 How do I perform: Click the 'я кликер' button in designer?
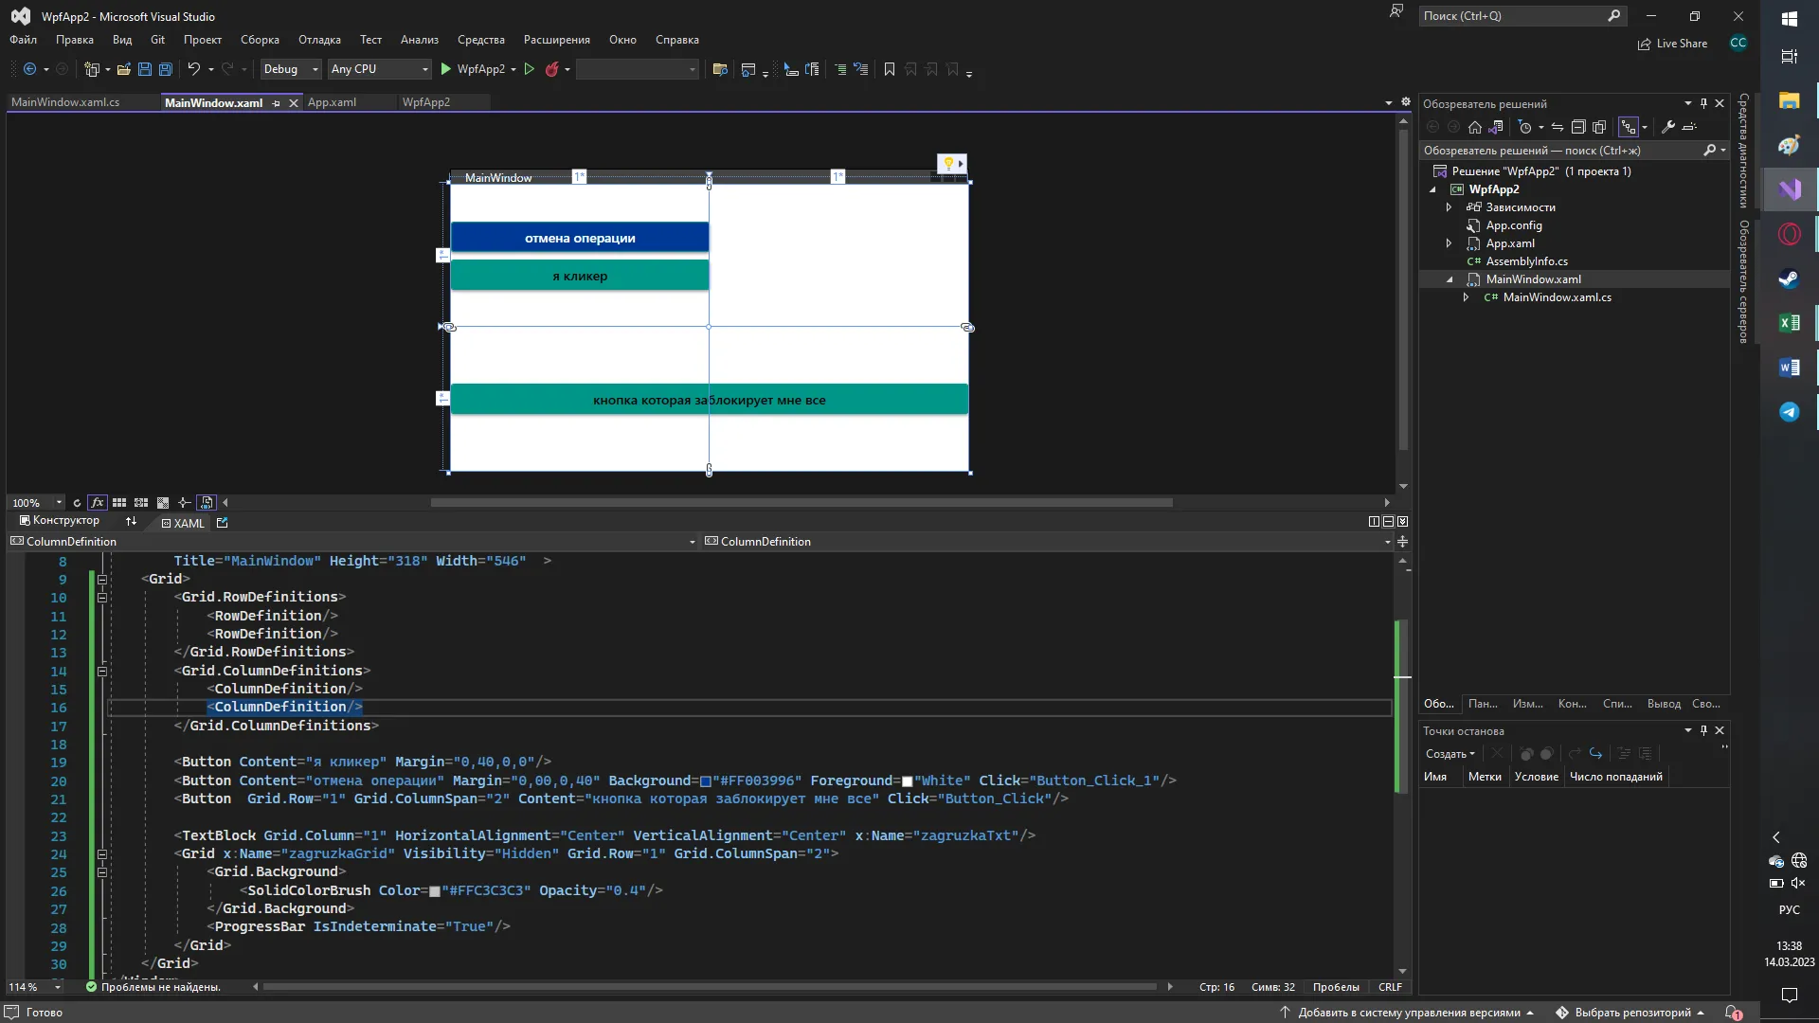[580, 276]
